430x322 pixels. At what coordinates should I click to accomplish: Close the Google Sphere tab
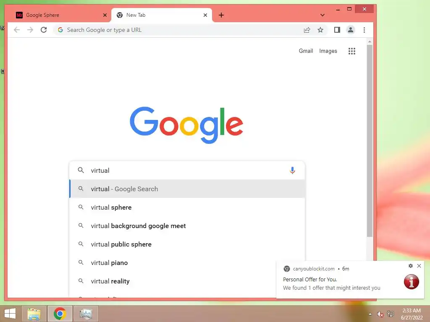[105, 15]
